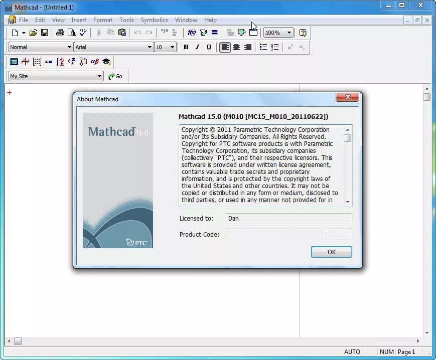Open Print Preview icon
The width and height of the screenshot is (436, 360).
tap(71, 33)
